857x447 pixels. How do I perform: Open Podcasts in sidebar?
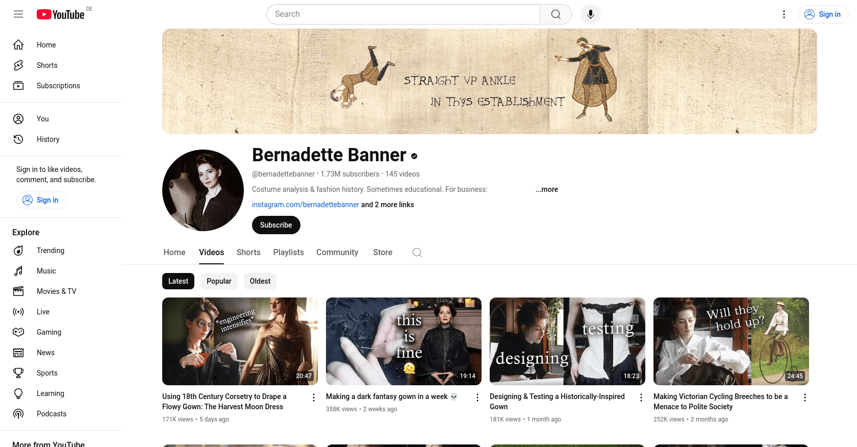tap(51, 414)
